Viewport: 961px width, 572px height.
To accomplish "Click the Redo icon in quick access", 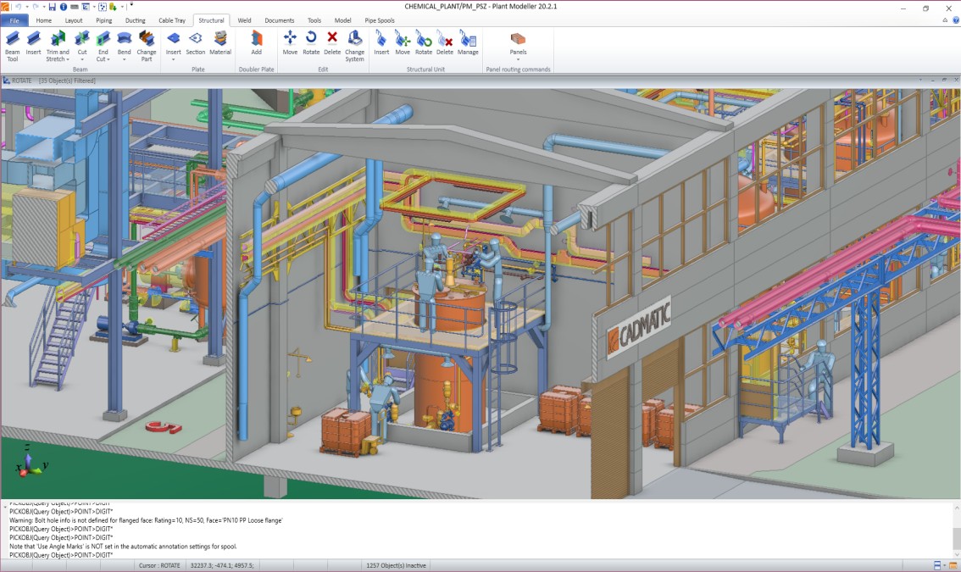I will (x=36, y=7).
